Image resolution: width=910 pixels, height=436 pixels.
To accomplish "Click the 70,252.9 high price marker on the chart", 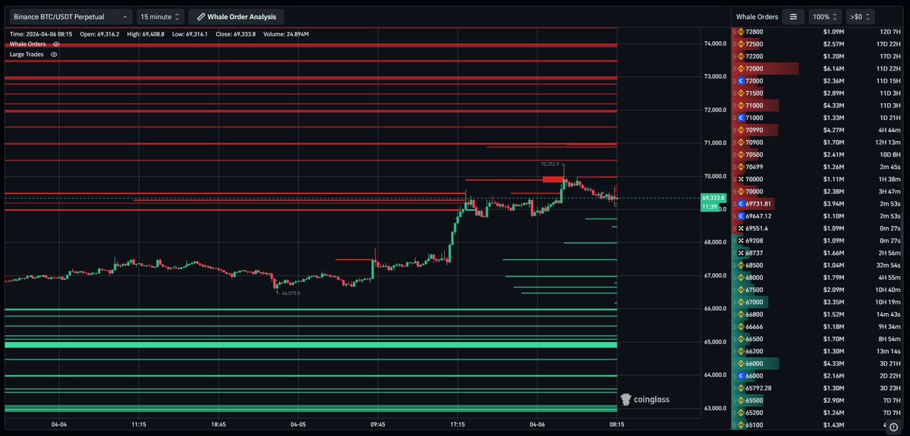I will pos(549,164).
